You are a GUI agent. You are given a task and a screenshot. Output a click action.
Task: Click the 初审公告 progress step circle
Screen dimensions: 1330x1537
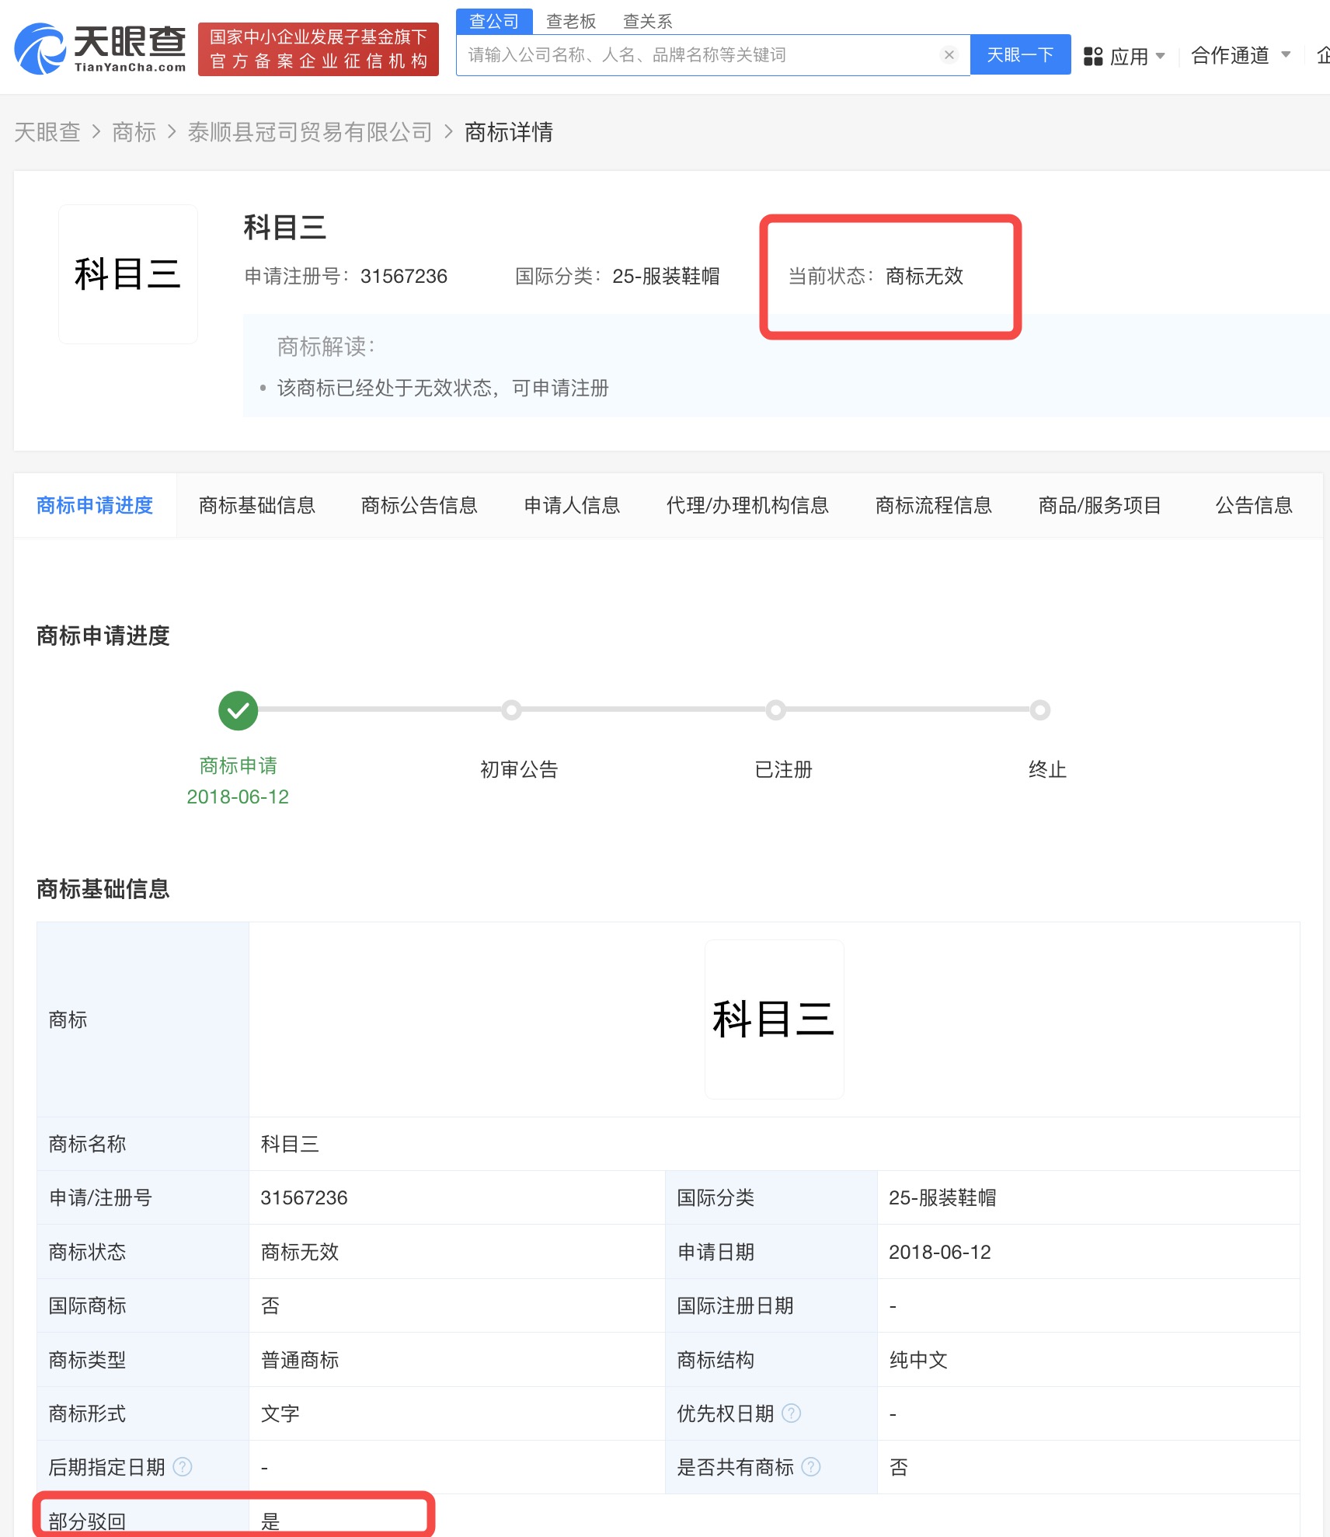pyautogui.click(x=511, y=710)
